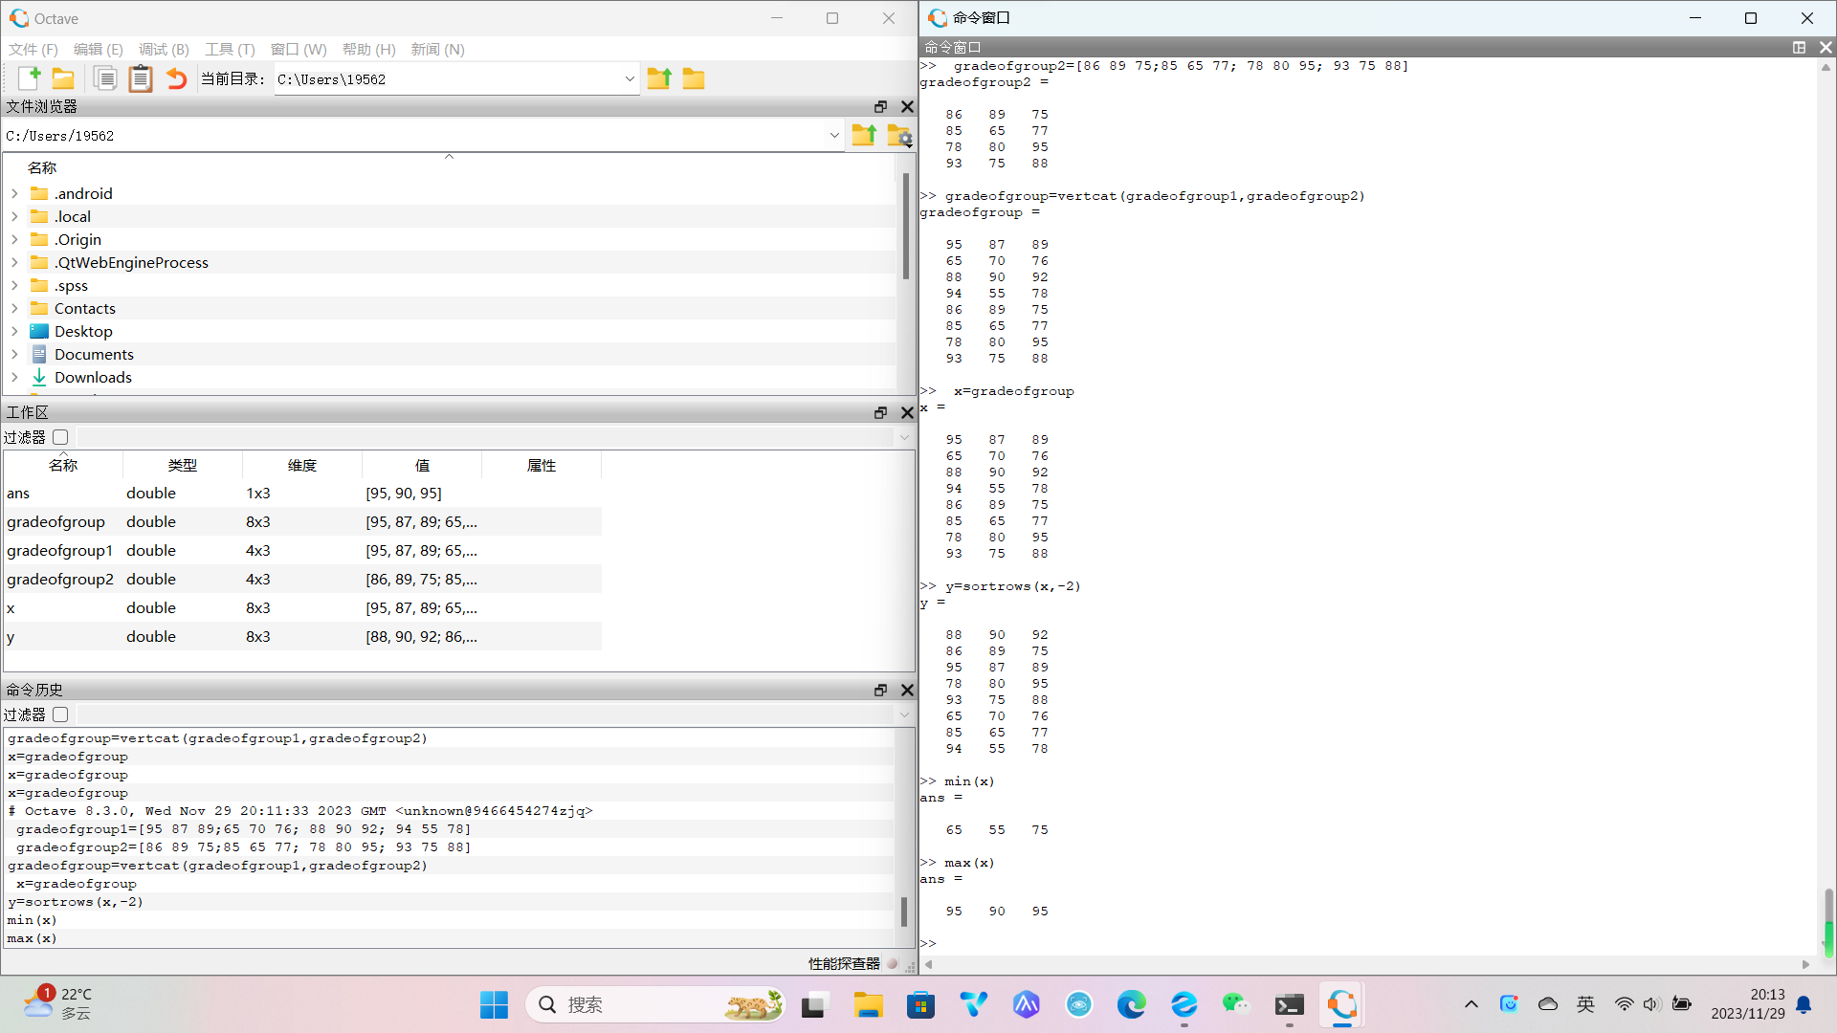Open the 新闻 (N) menu

[438, 49]
